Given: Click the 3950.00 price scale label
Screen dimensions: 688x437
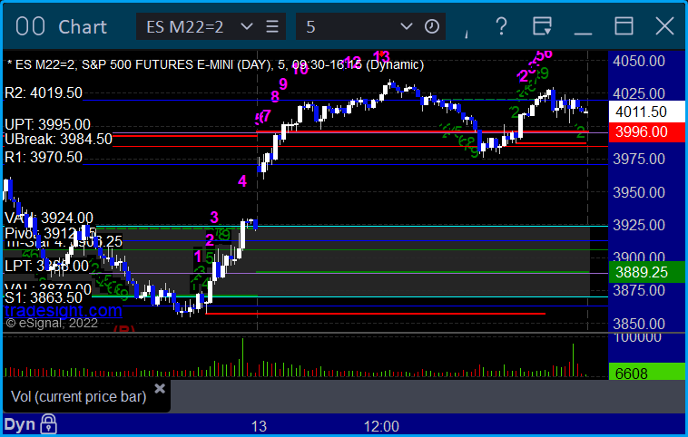Looking at the screenshot, I should pos(639,192).
